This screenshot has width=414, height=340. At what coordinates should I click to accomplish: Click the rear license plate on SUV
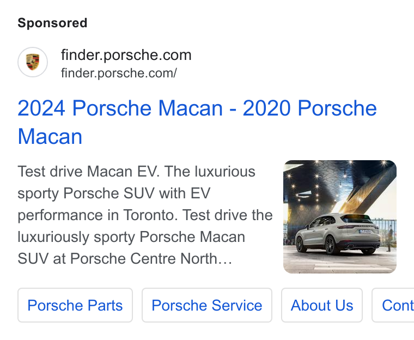(365, 232)
